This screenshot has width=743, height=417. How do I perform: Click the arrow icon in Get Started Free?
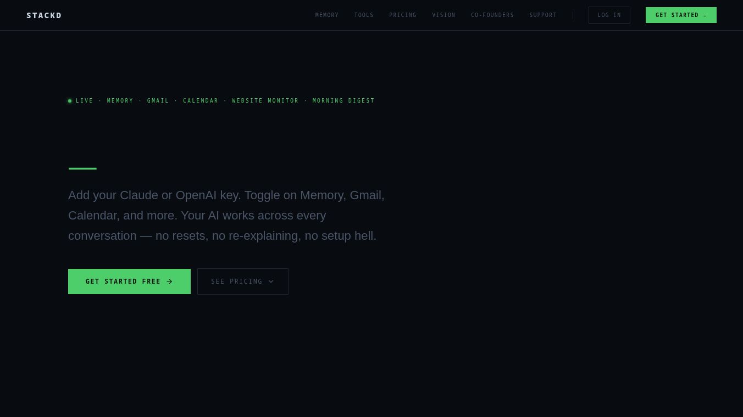coord(169,281)
